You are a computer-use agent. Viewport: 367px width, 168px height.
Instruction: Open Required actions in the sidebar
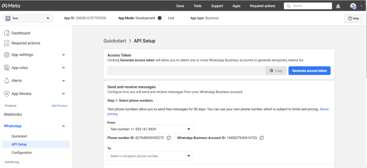point(26,43)
